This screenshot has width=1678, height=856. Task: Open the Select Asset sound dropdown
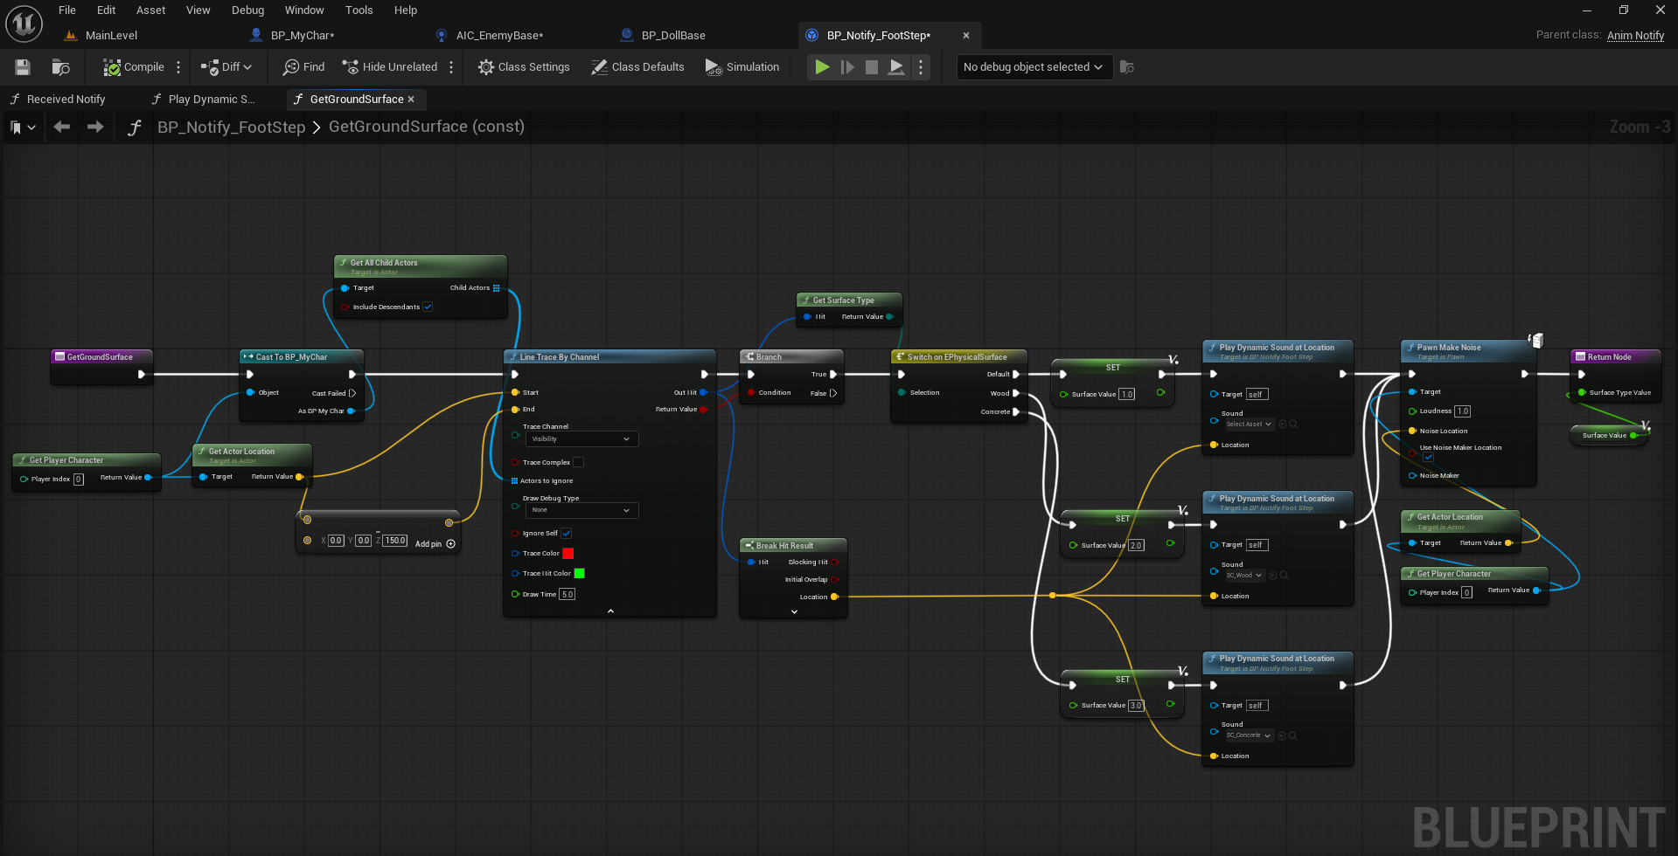click(x=1248, y=425)
